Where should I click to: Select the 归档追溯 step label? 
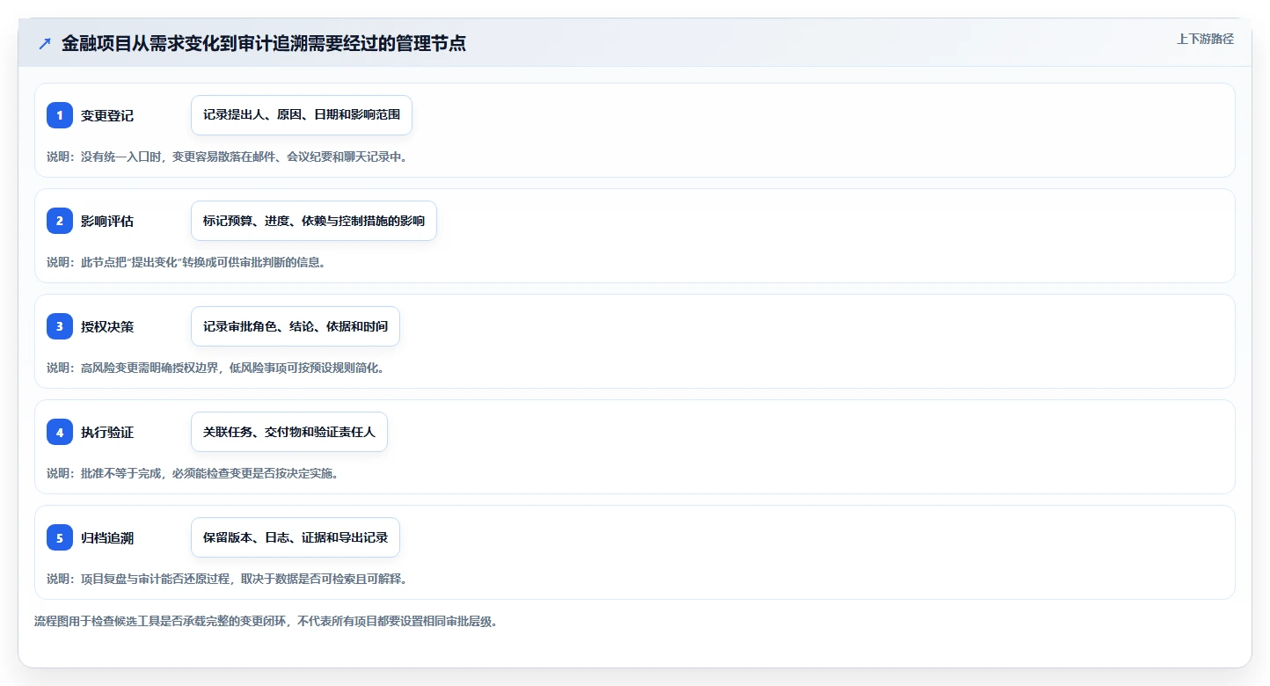point(107,537)
